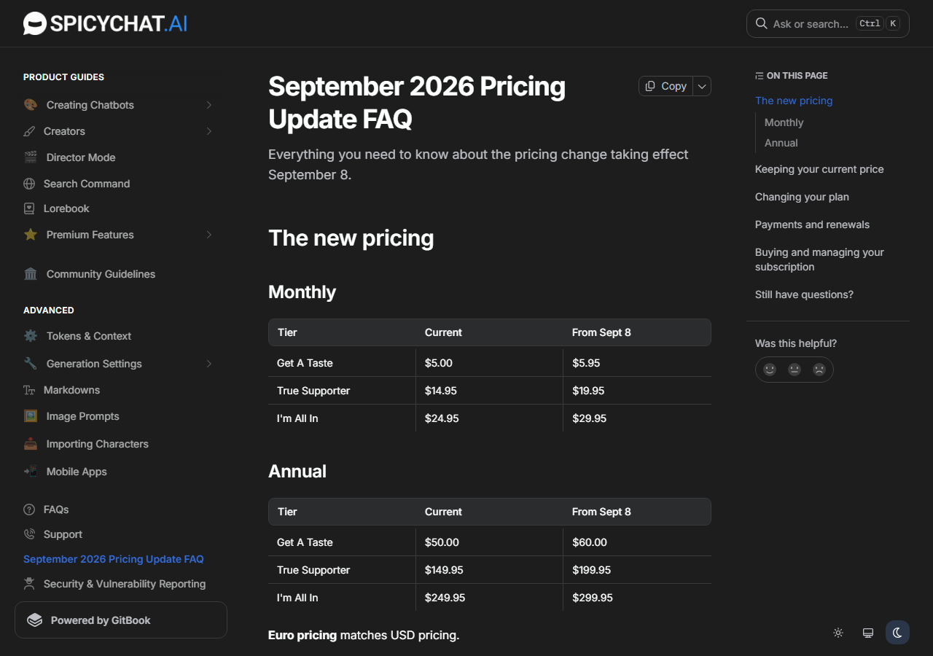The image size is (933, 656).
Task: Jump to Still have questions? section
Action: click(x=804, y=294)
